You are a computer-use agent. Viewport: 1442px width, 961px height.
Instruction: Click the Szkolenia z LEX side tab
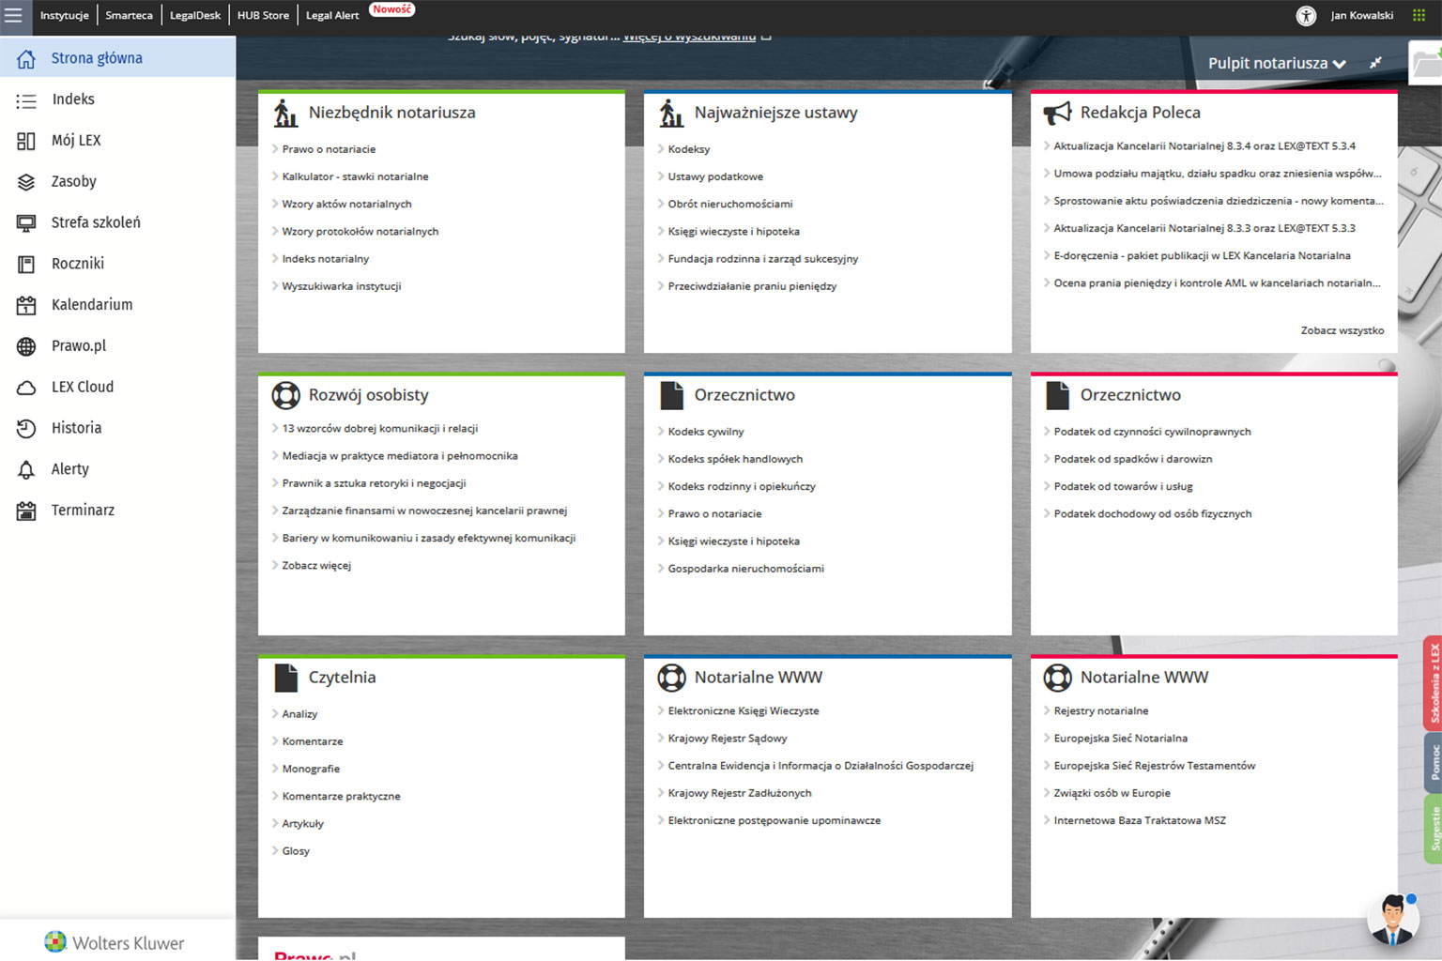1433,682
